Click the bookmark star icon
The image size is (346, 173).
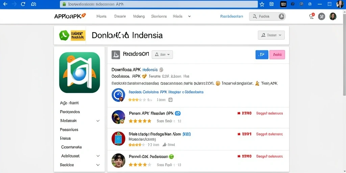tap(262, 4)
